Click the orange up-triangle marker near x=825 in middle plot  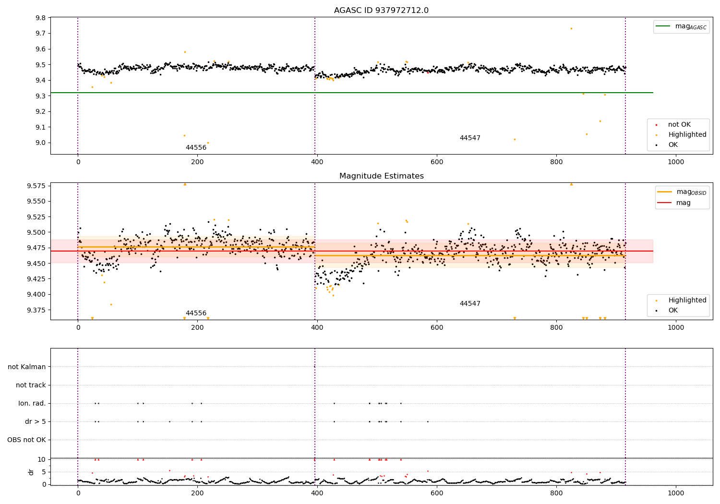571,184
